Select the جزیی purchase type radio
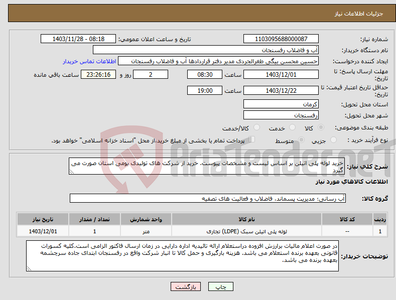This screenshot has width=396, height=300. [333, 140]
